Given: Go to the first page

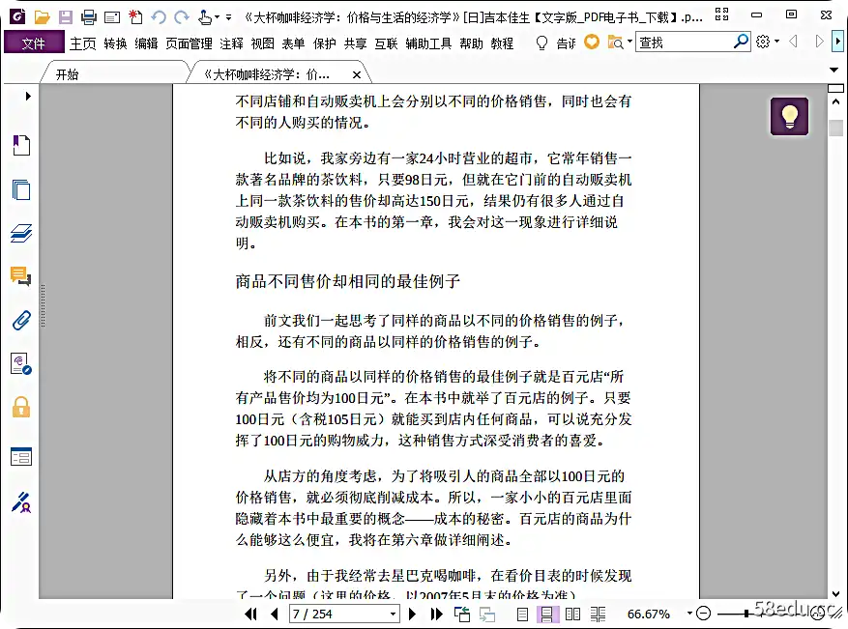Looking at the screenshot, I should click(250, 614).
